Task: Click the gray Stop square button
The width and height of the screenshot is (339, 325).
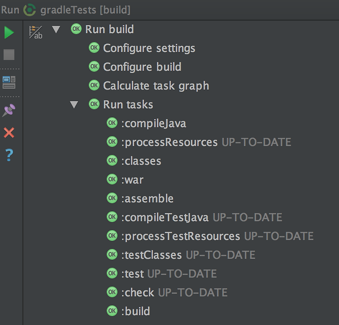Action: coord(9,55)
